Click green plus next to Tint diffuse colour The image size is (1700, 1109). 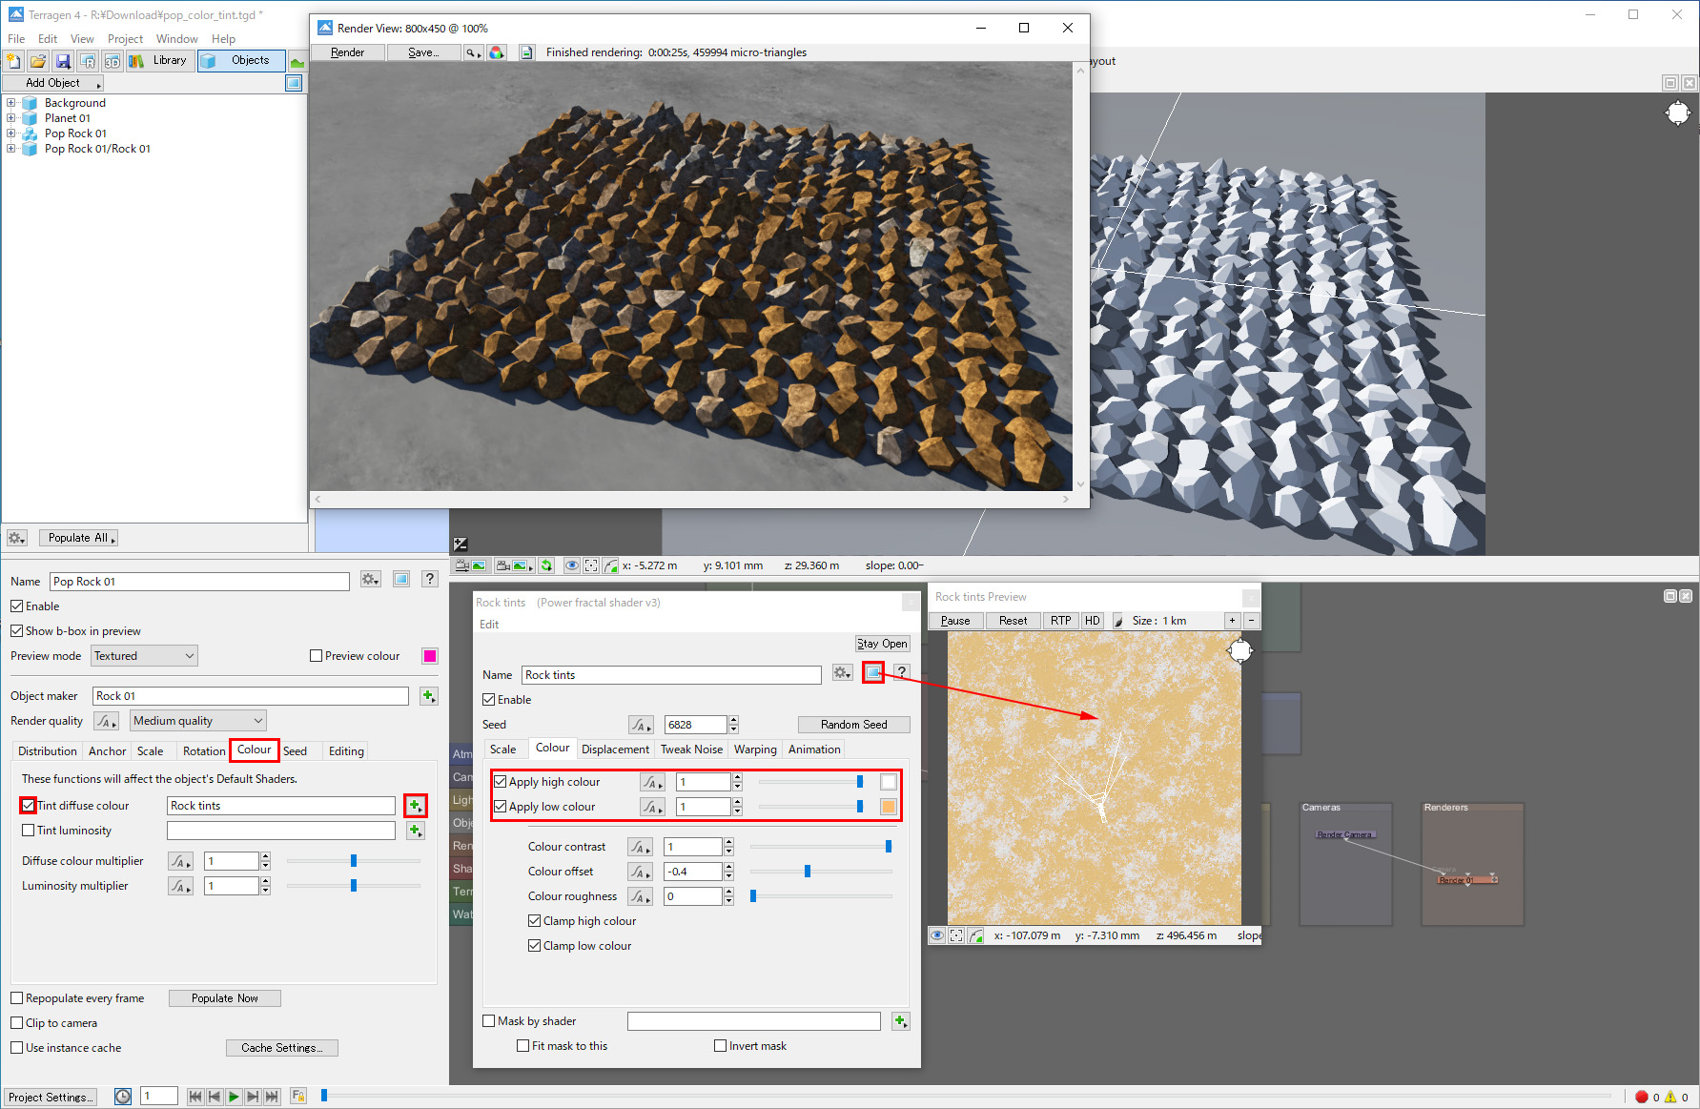coord(415,806)
